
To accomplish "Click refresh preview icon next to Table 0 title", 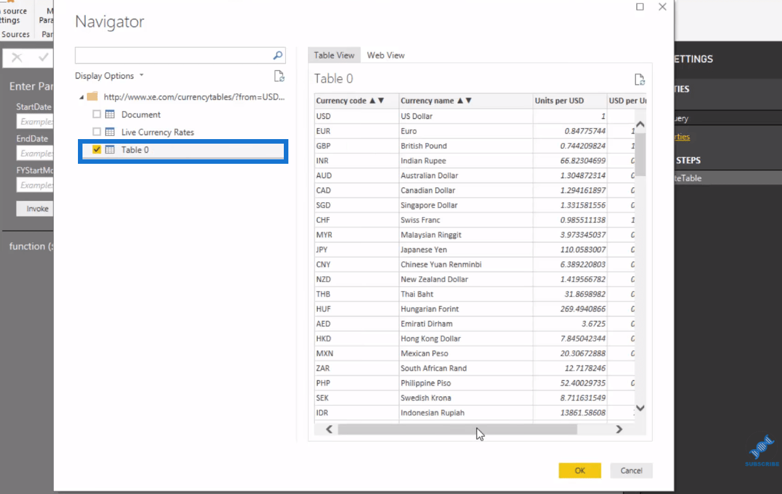I will coord(640,79).
